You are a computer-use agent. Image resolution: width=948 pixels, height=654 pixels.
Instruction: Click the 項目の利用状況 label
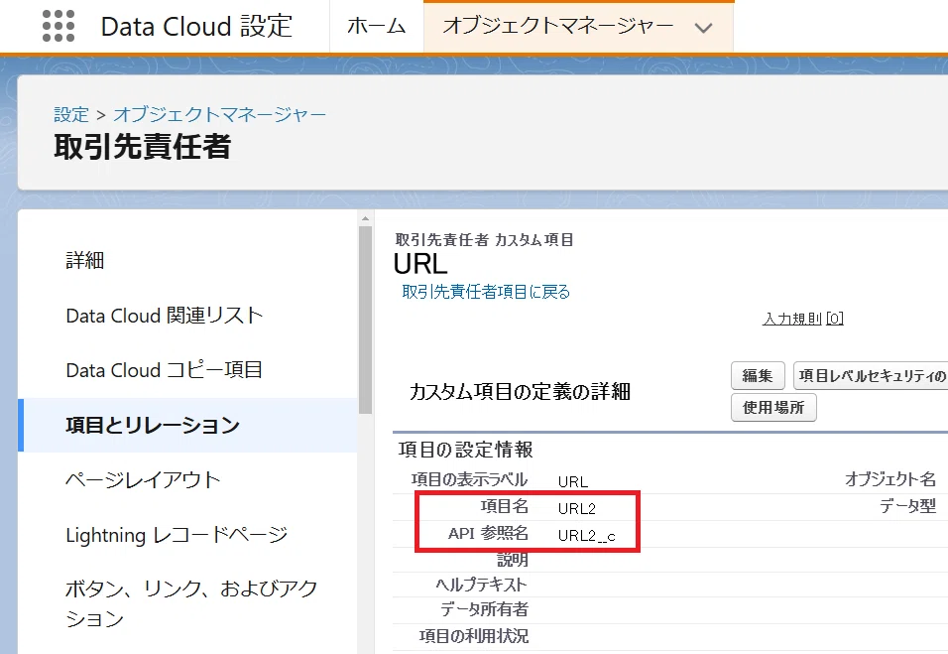coord(474,636)
